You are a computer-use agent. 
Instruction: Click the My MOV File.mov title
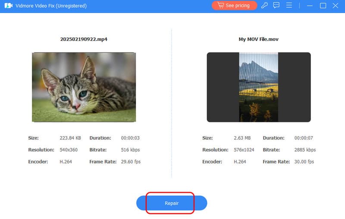click(x=258, y=39)
